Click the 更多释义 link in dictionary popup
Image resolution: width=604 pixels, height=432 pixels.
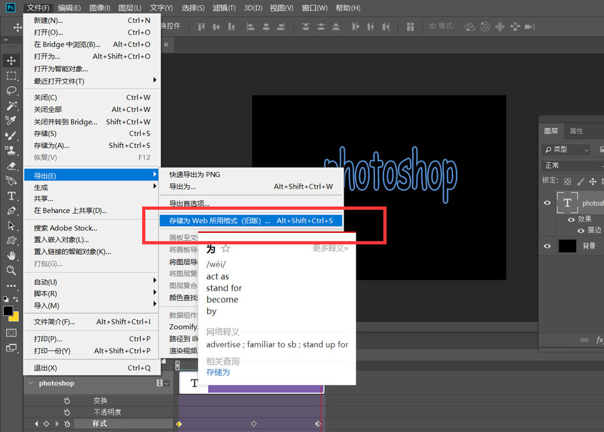(x=330, y=248)
